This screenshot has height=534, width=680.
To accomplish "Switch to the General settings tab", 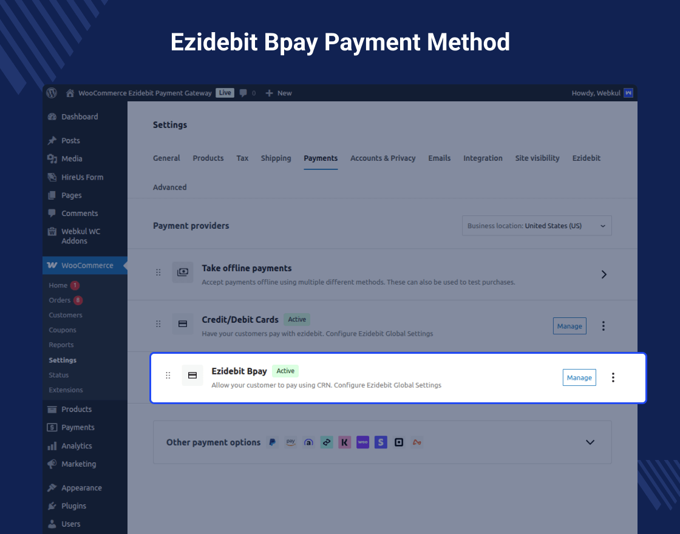I will coord(166,158).
